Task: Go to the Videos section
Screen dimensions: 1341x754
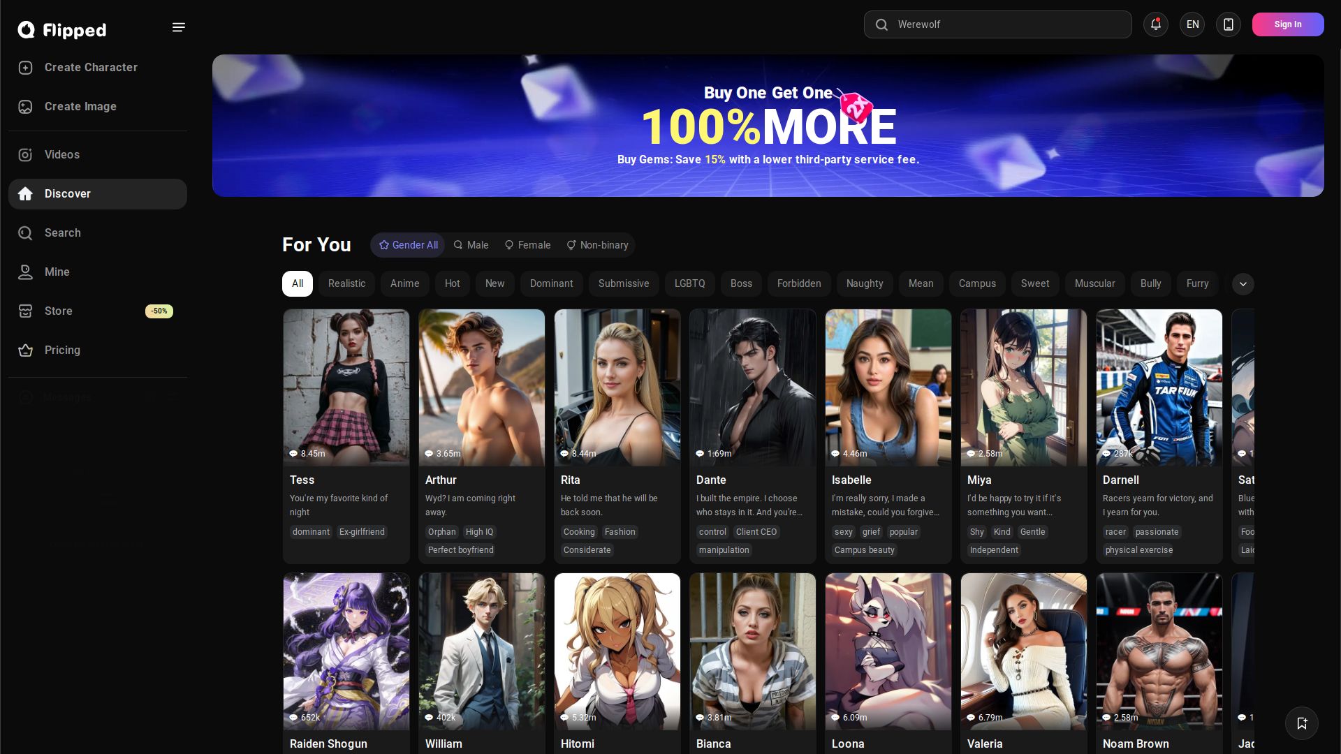Action: coord(62,155)
